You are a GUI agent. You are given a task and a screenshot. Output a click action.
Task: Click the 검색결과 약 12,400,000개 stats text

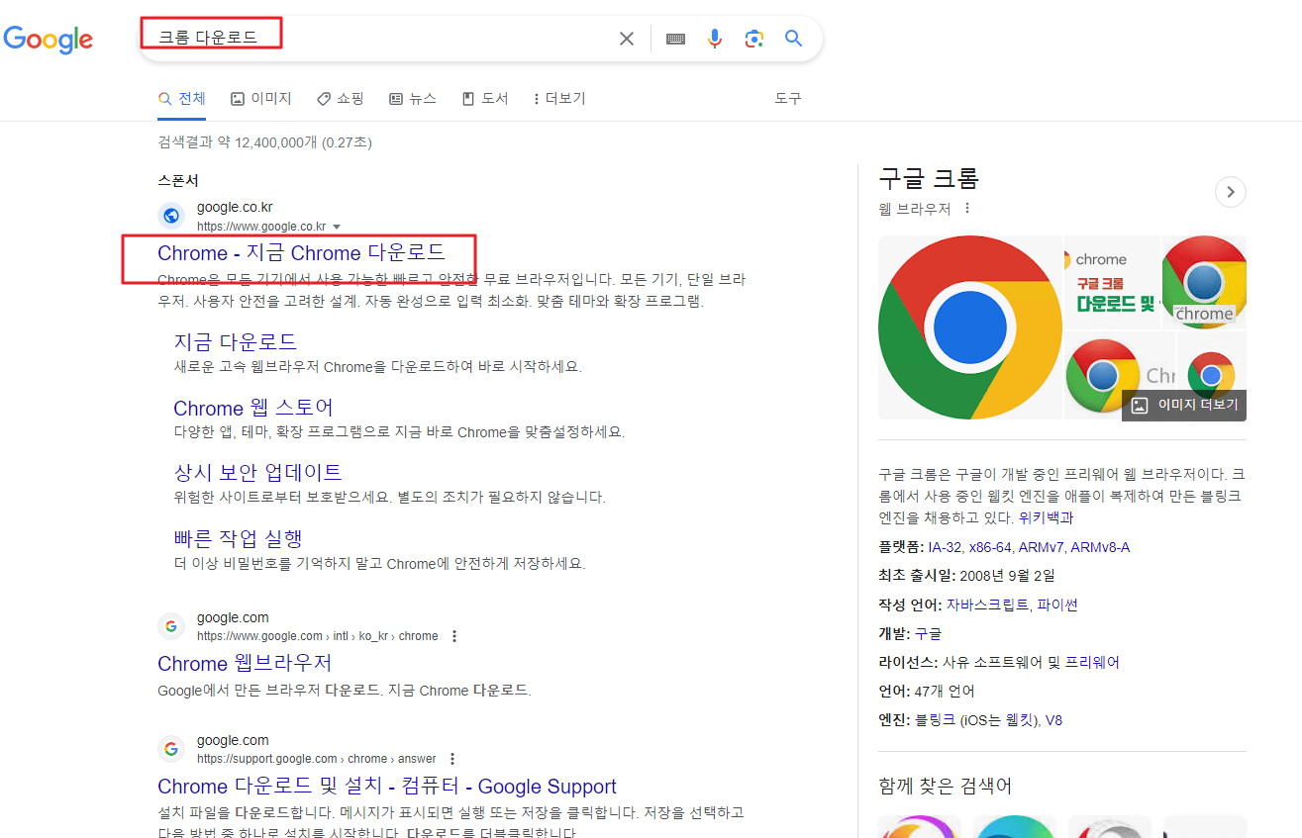click(264, 142)
